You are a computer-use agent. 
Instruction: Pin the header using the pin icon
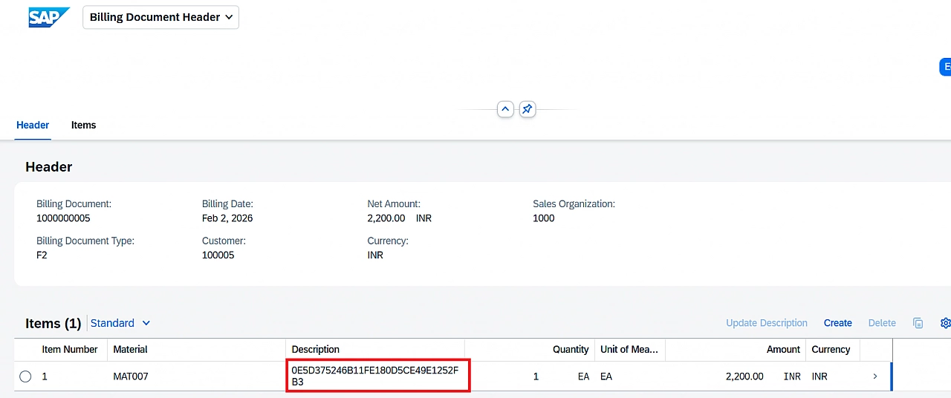pos(527,110)
